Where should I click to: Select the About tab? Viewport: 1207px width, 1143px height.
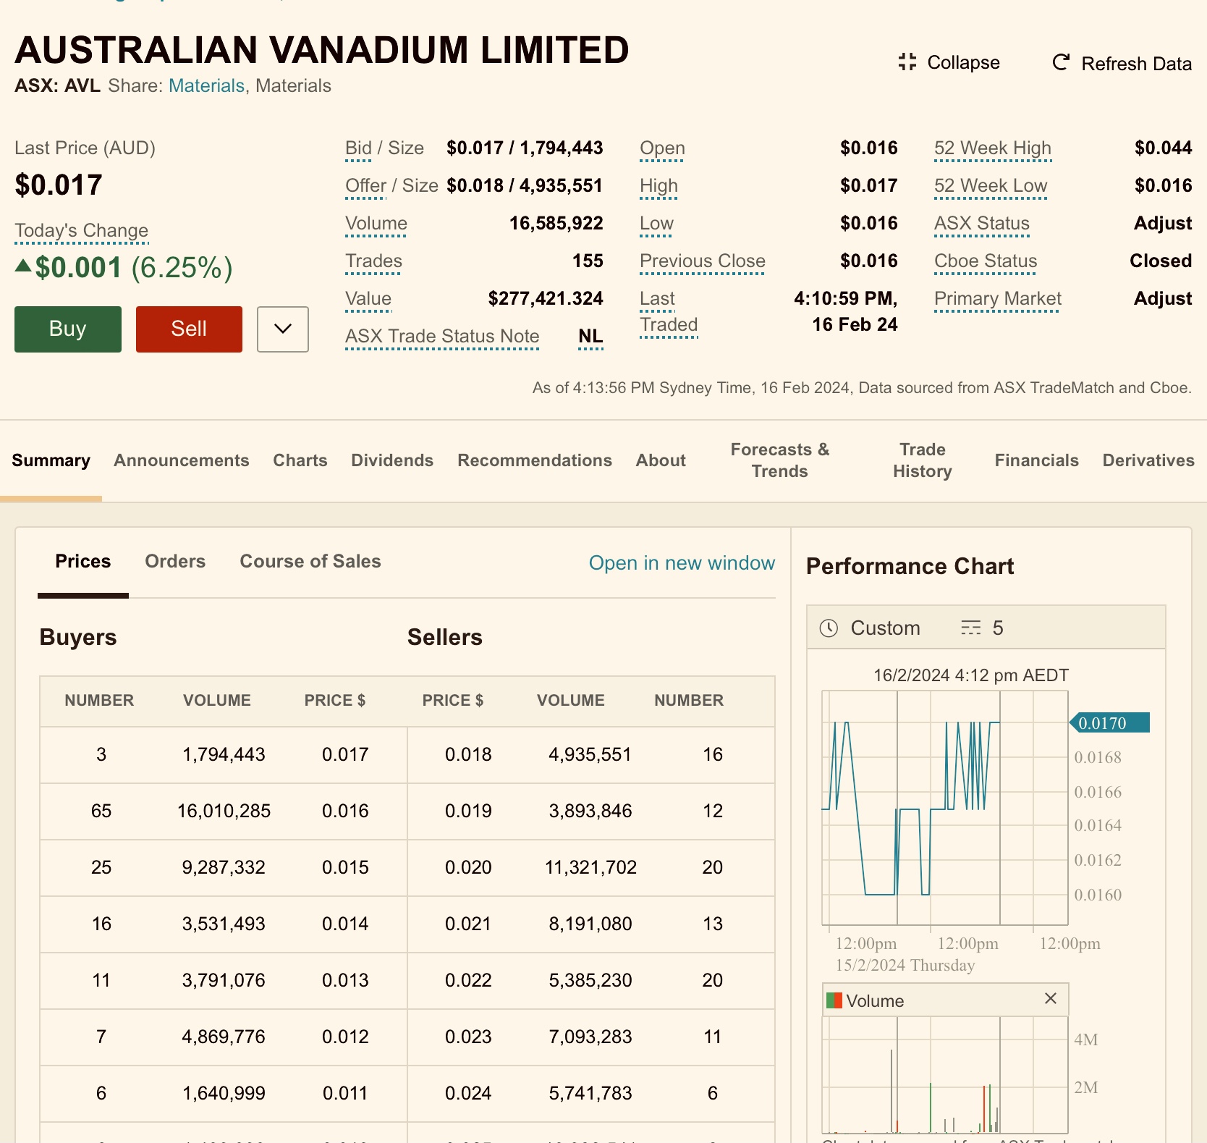click(x=661, y=460)
